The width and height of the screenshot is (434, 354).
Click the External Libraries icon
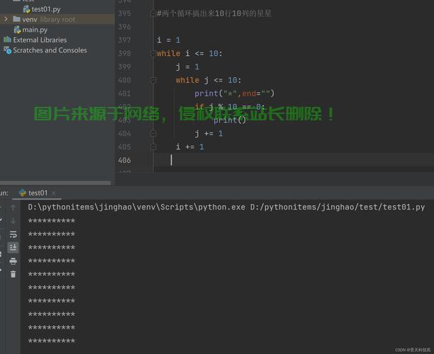point(7,40)
